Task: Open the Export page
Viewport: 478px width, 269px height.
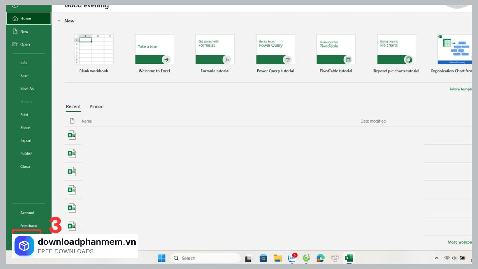Action: (x=26, y=140)
